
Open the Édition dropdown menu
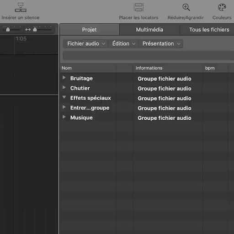point(123,44)
